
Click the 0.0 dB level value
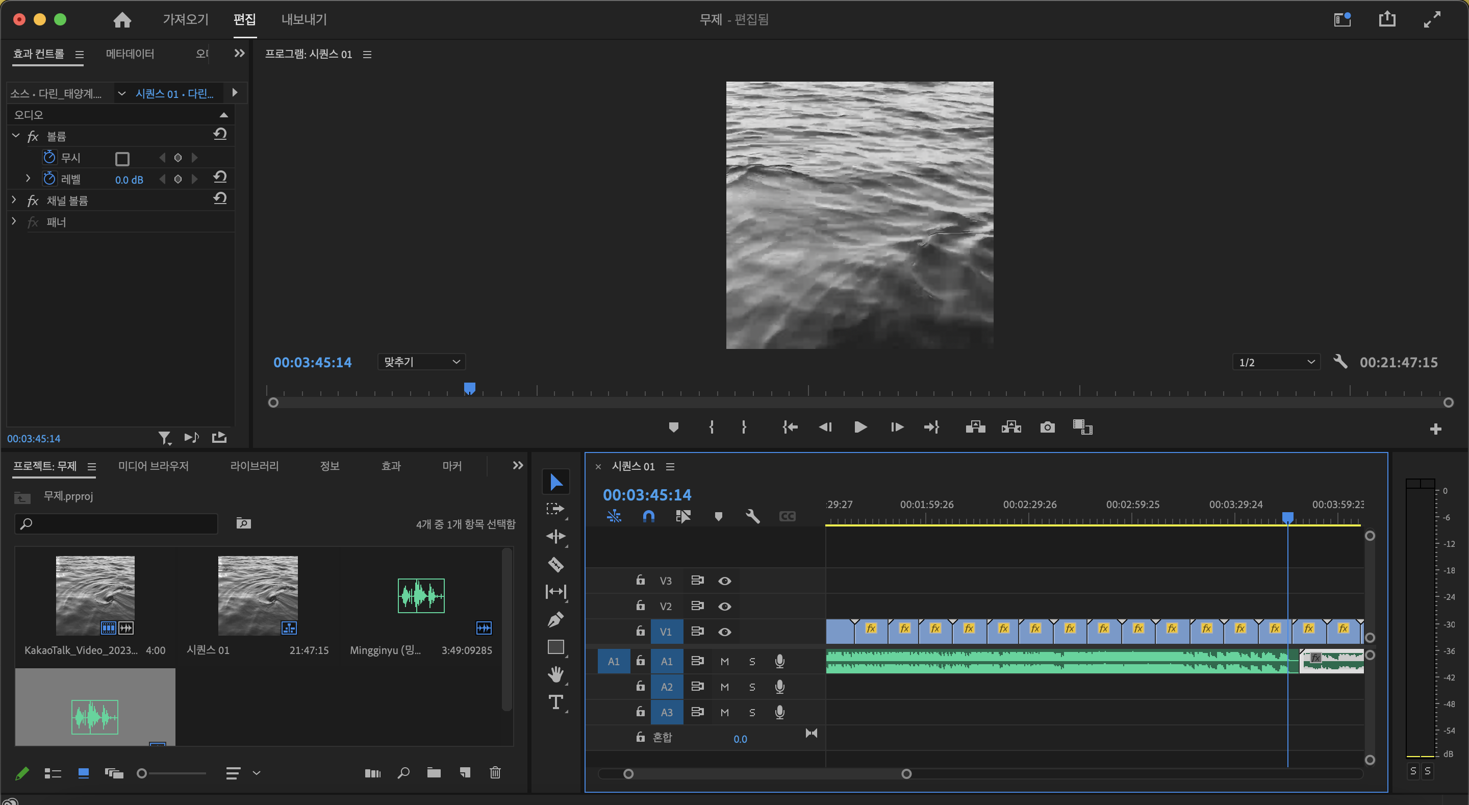click(129, 180)
